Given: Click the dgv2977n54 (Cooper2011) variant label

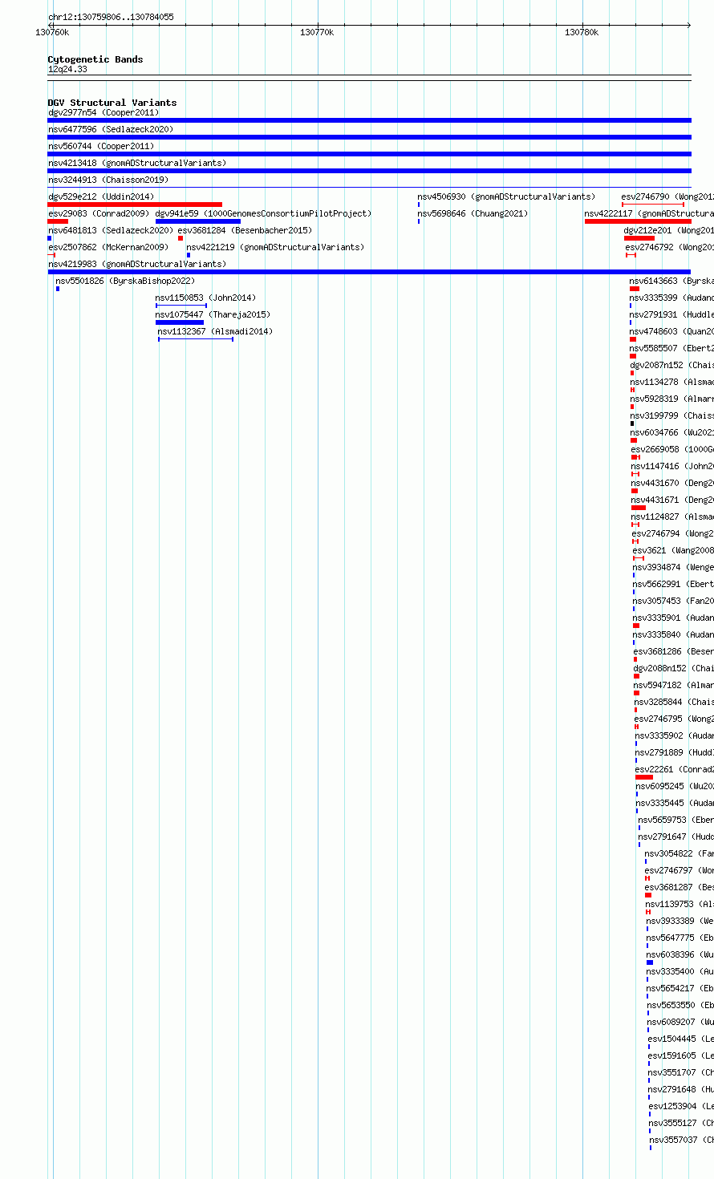Looking at the screenshot, I should [x=103, y=112].
